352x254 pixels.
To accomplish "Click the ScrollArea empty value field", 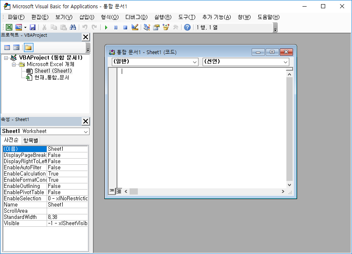I will 67,211.
